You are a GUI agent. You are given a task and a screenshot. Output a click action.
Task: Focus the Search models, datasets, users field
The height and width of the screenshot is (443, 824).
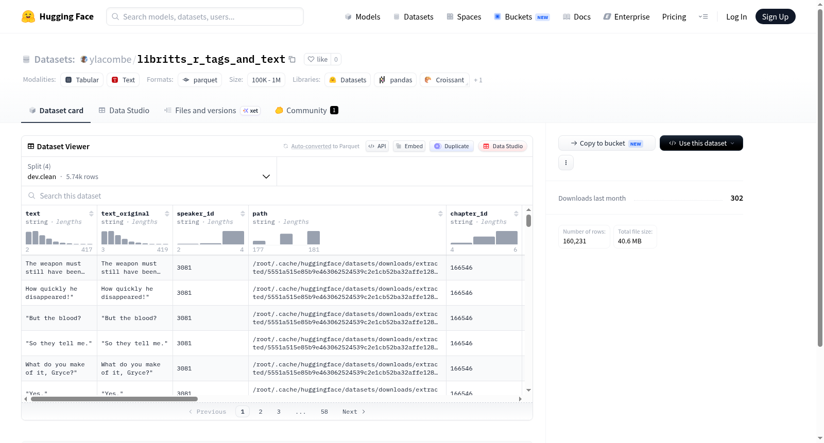tap(205, 16)
